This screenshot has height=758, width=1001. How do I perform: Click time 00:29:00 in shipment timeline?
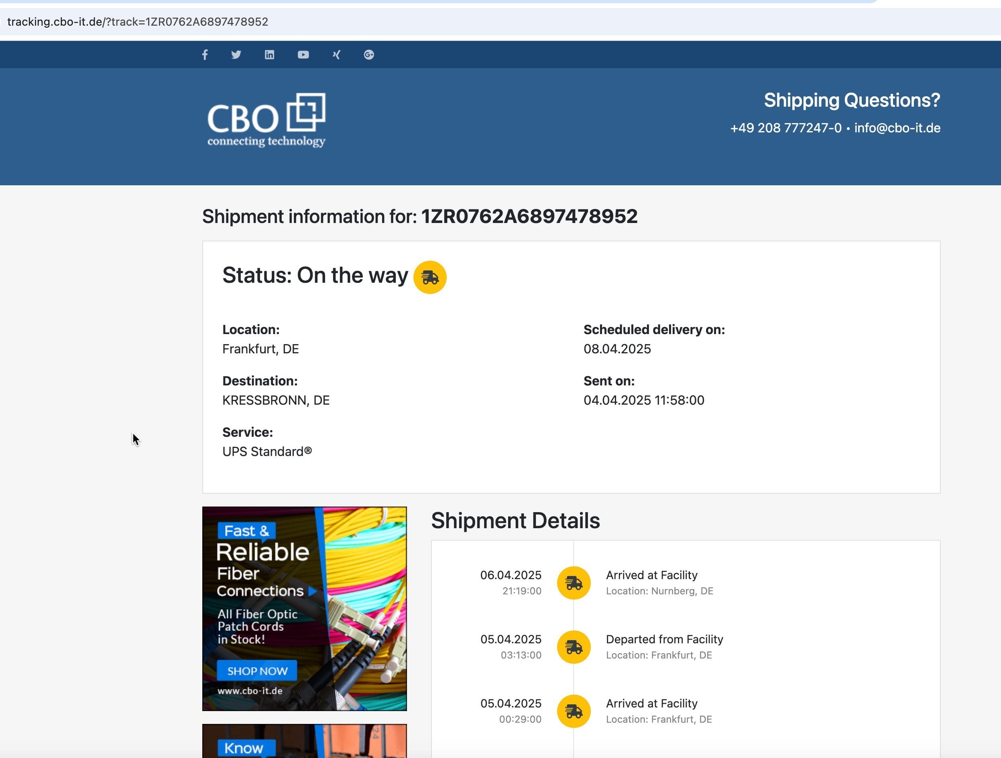(520, 719)
